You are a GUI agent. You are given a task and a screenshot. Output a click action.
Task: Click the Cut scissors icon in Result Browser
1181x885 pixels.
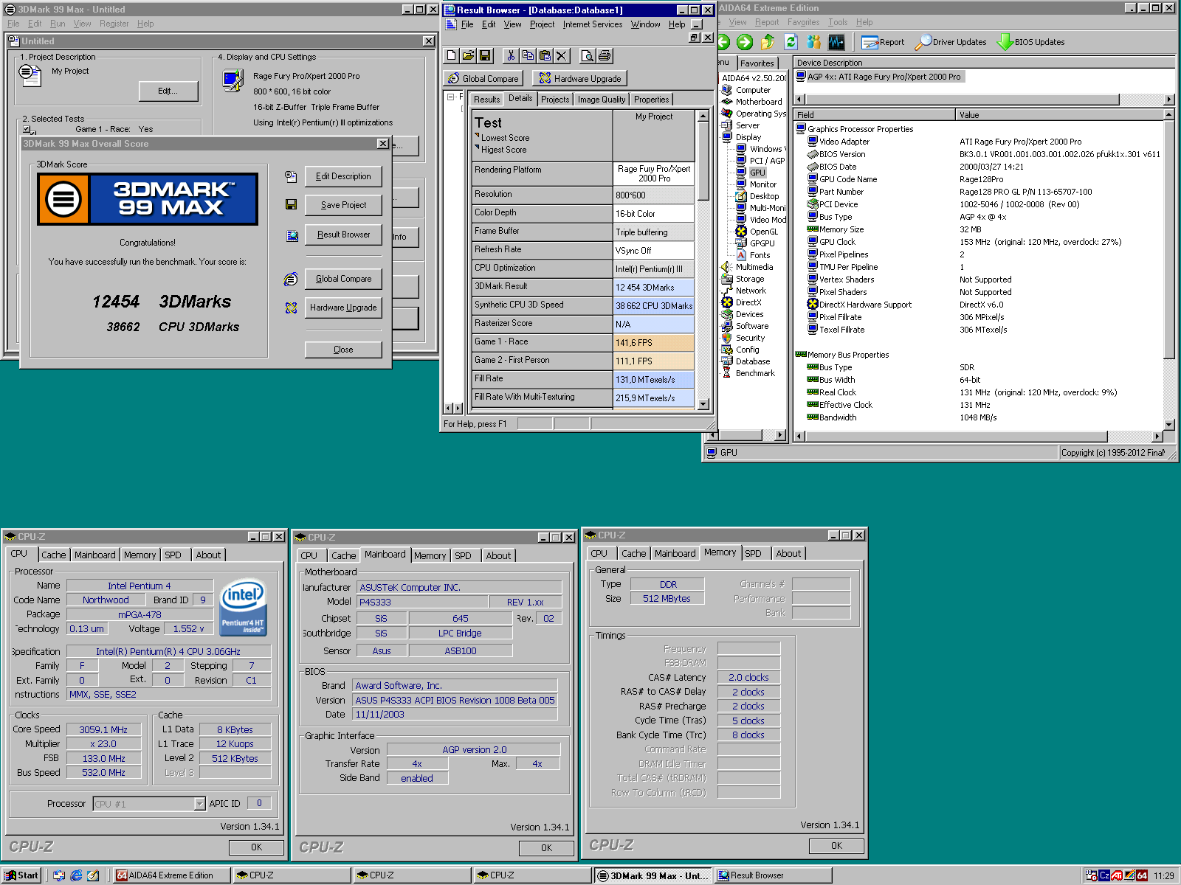point(511,55)
